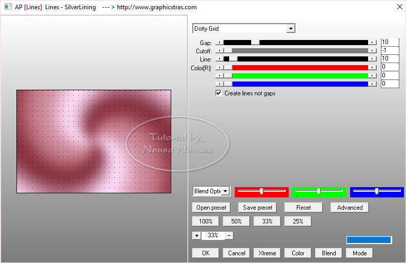406x263 pixels.
Task: Click the red Color[R] slider right arrow
Action: point(372,68)
